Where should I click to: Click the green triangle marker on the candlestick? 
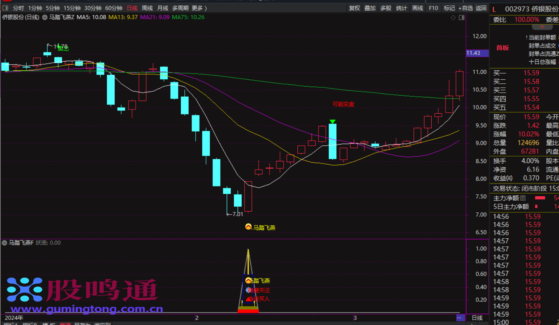[332, 122]
